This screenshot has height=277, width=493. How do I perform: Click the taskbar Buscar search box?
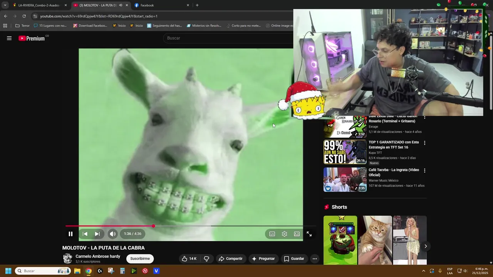(x=43, y=271)
